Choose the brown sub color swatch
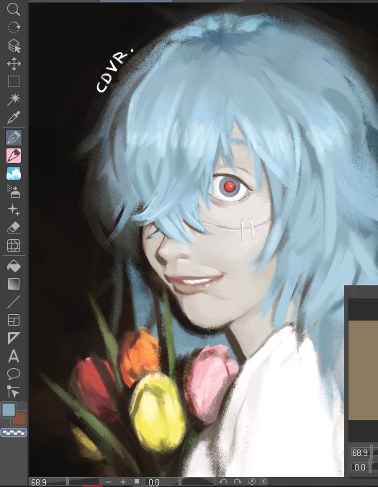This screenshot has height=487, width=378. pyautogui.click(x=21, y=419)
